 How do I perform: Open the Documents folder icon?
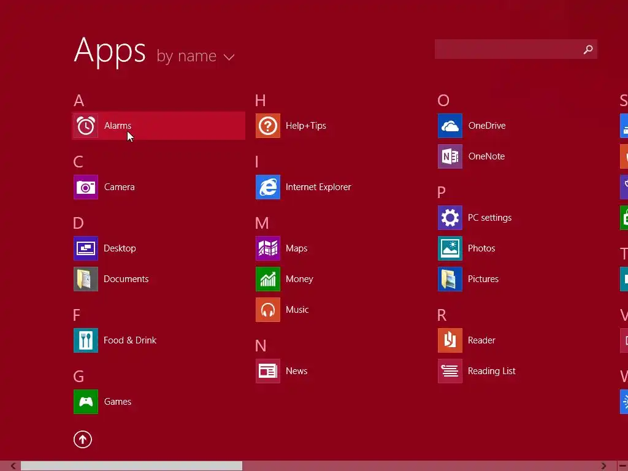(x=86, y=279)
